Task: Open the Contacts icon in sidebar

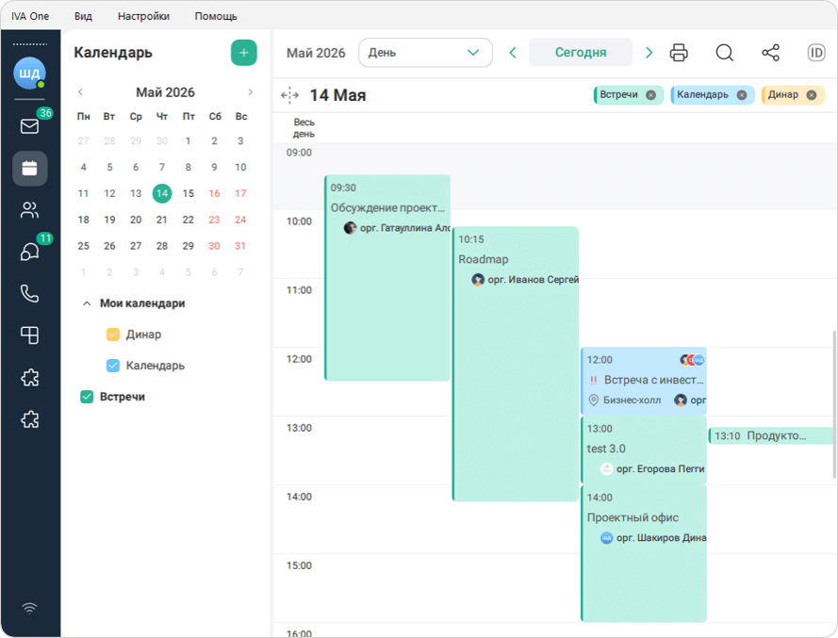Action: 29,210
